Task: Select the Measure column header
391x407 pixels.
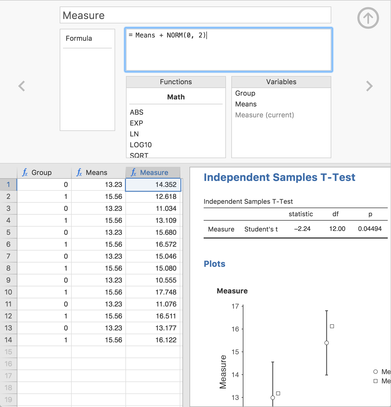Action: click(x=153, y=173)
